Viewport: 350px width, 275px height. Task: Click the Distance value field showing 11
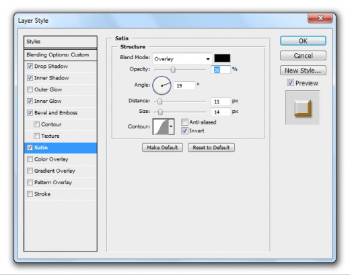221,102
